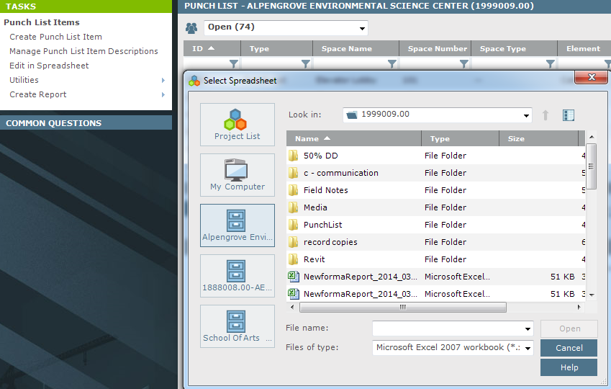Click the Help button
Image resolution: width=611 pixels, height=389 pixels.
tap(569, 367)
